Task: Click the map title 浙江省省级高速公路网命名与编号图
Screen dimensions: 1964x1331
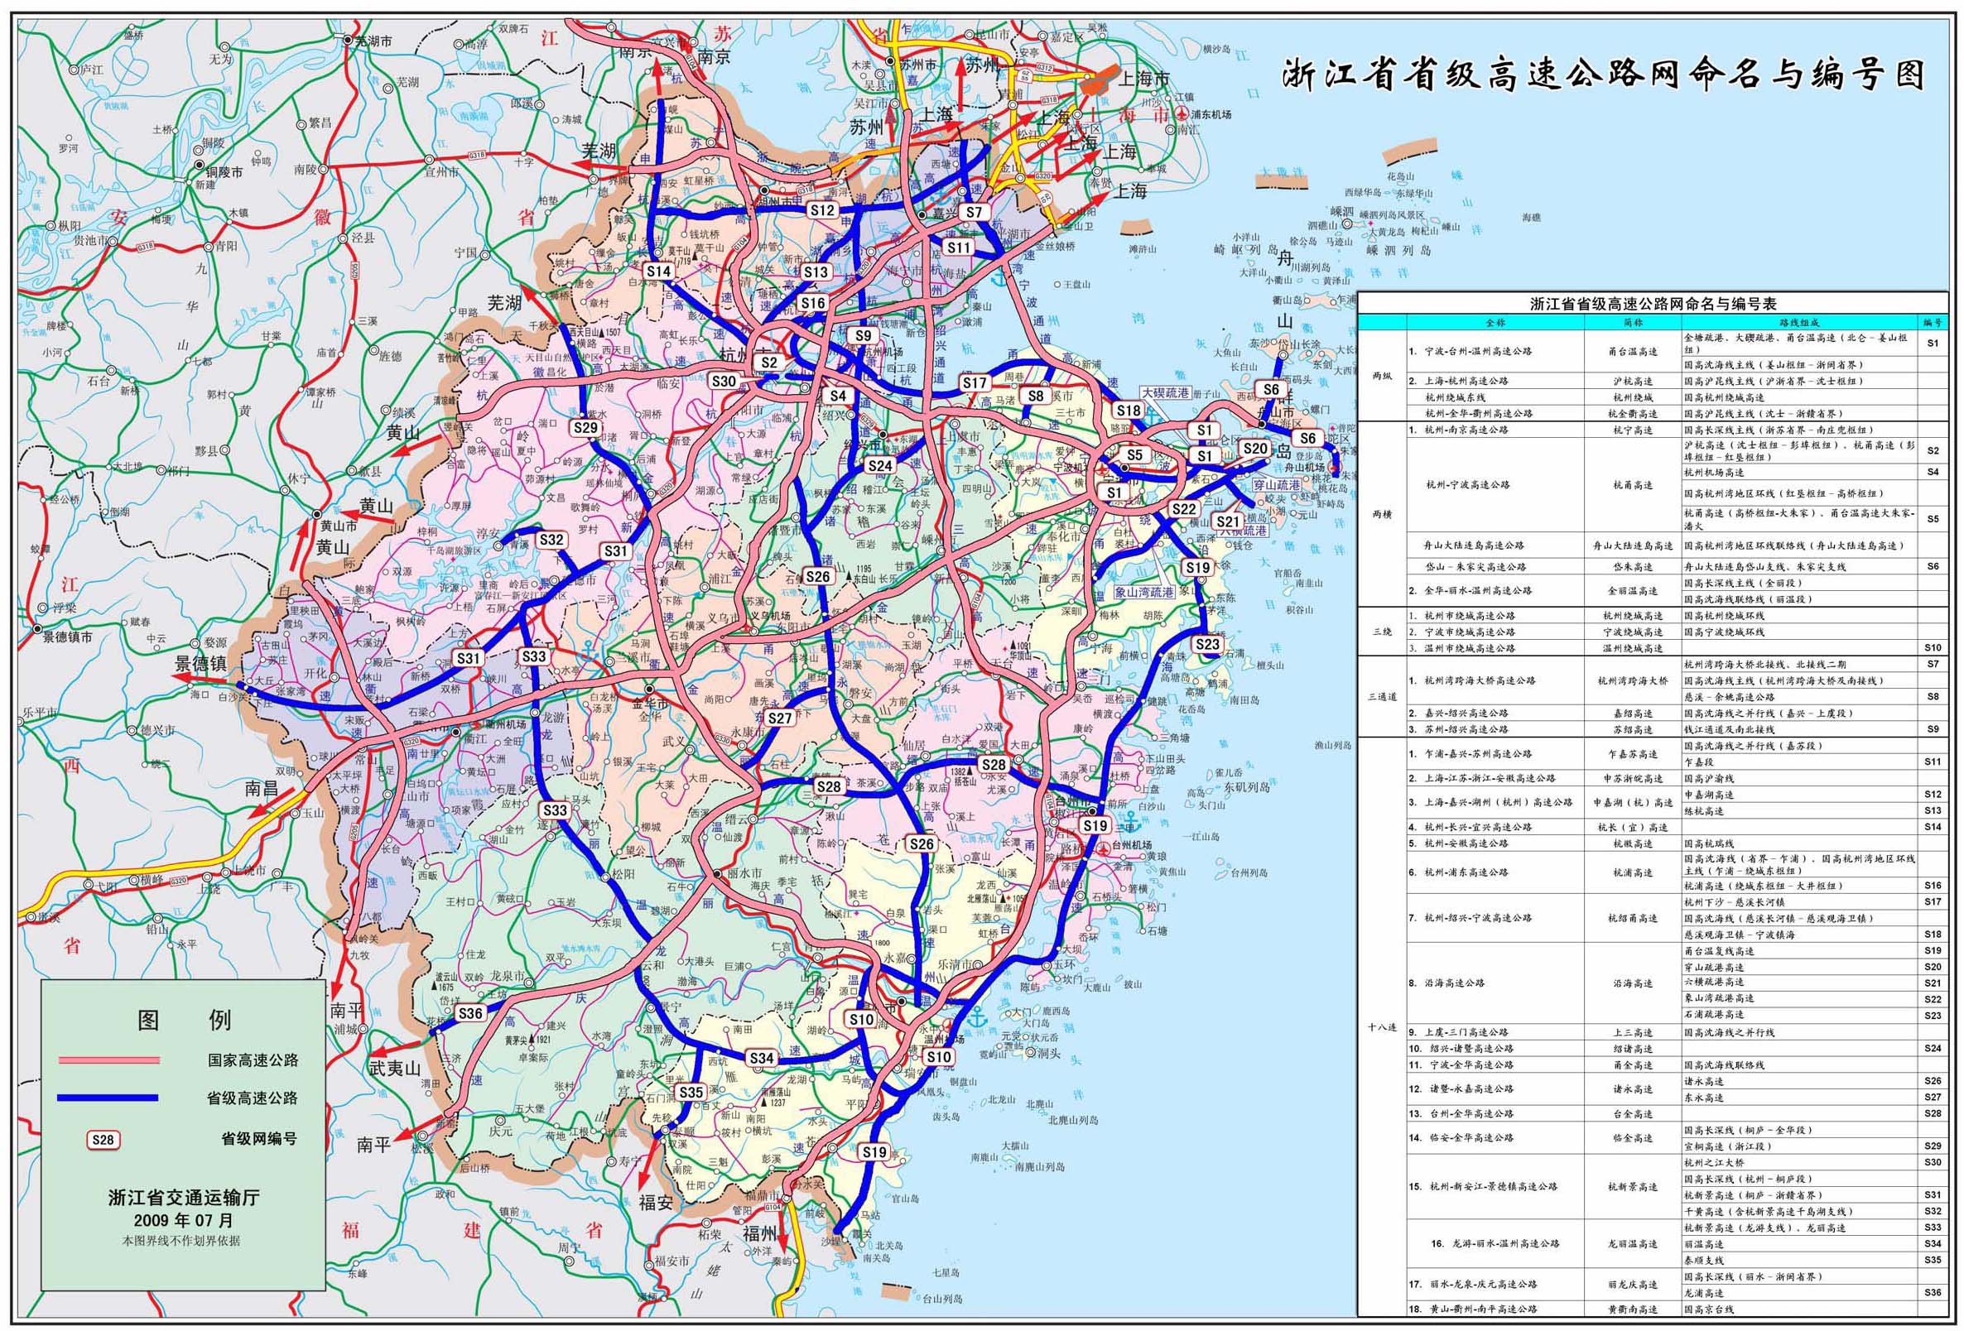Action: [1603, 76]
